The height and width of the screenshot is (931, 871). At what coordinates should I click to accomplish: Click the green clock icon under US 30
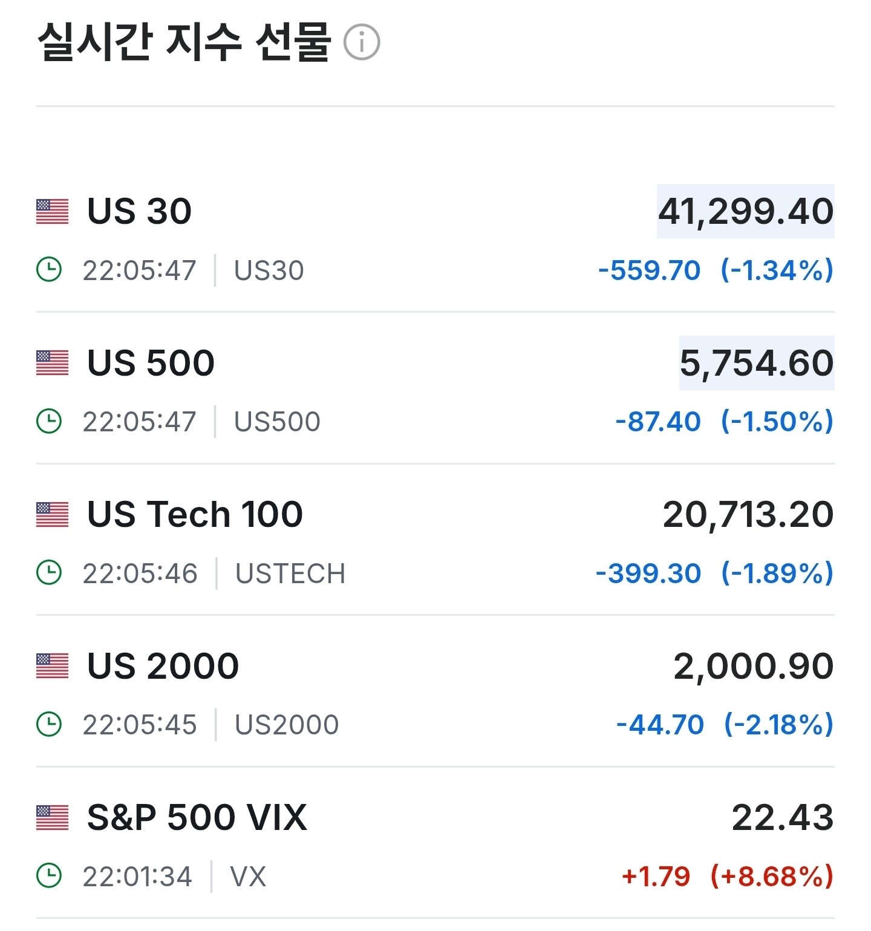49,270
